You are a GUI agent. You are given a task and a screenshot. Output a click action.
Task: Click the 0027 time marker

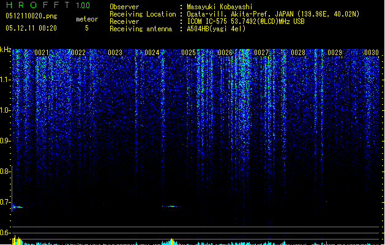pyautogui.click(x=261, y=53)
